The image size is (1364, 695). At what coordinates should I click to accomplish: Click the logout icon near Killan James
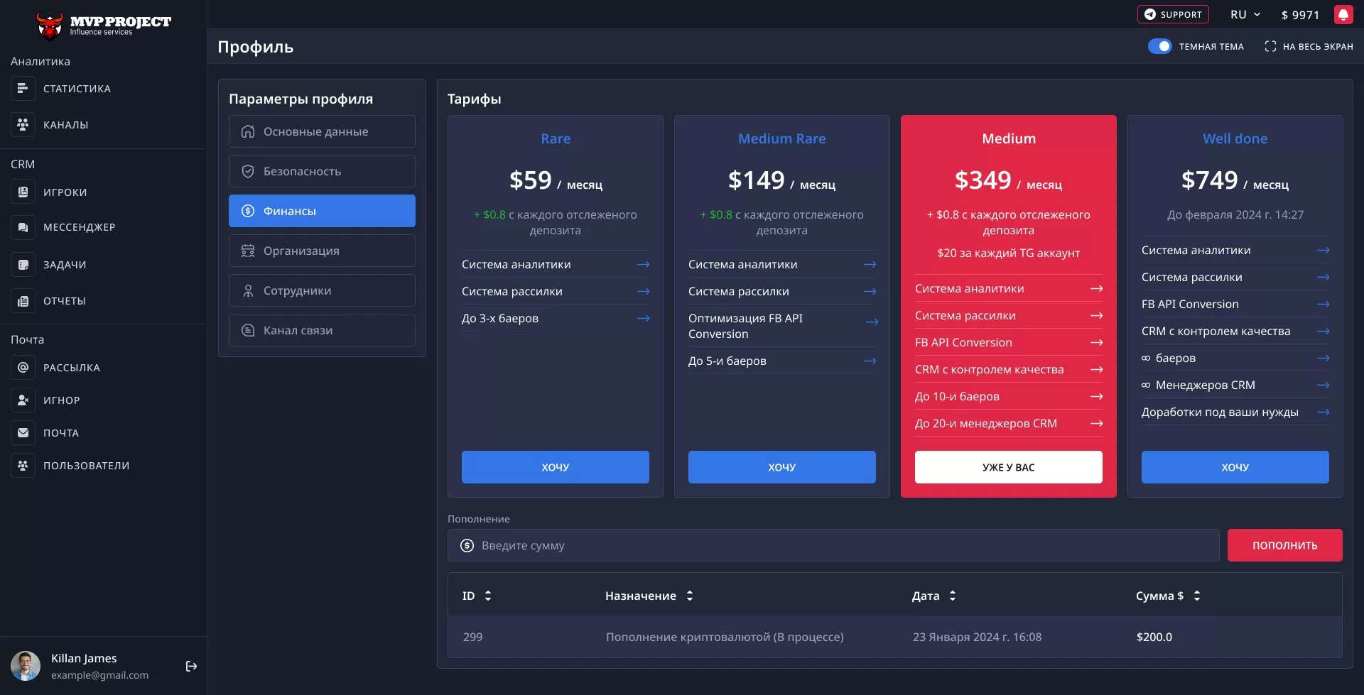coord(191,666)
